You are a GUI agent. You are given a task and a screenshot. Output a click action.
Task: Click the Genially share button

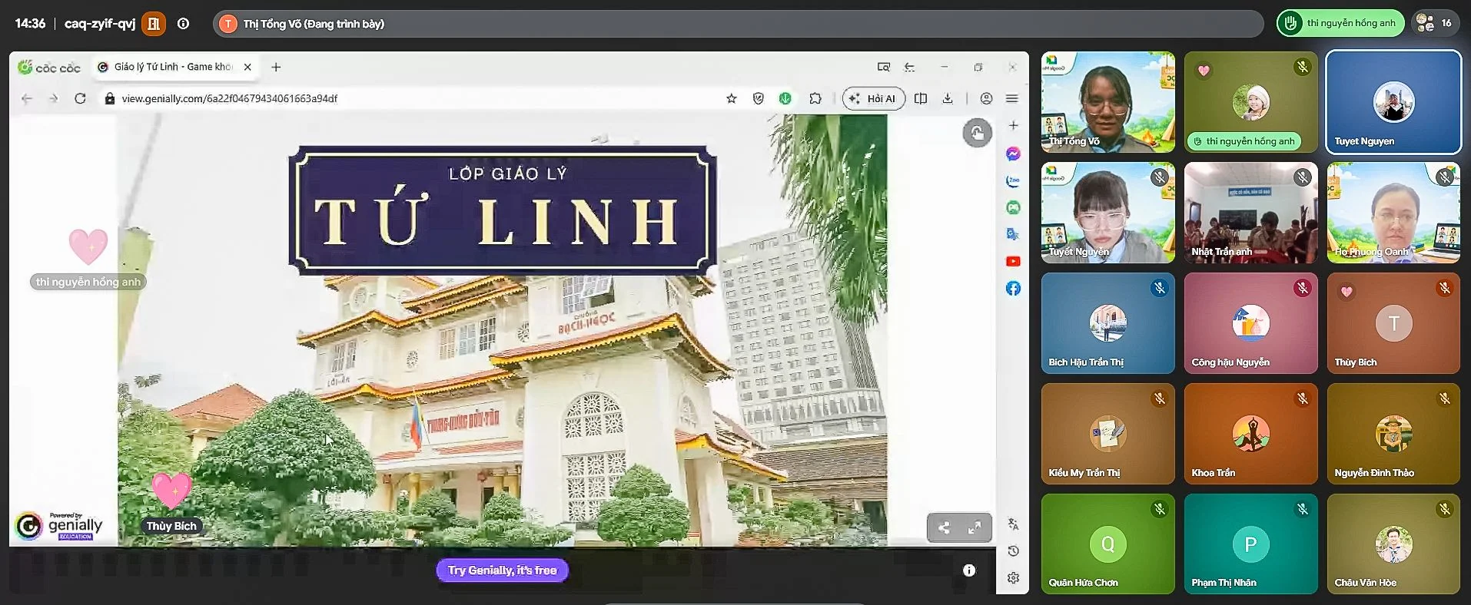coord(944,527)
